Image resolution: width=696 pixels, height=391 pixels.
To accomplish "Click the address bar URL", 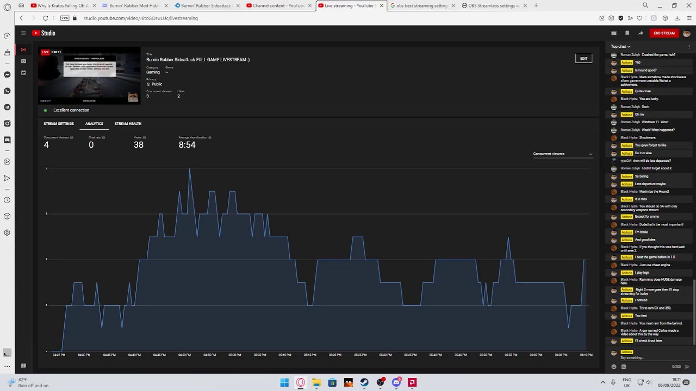I will point(140,18).
